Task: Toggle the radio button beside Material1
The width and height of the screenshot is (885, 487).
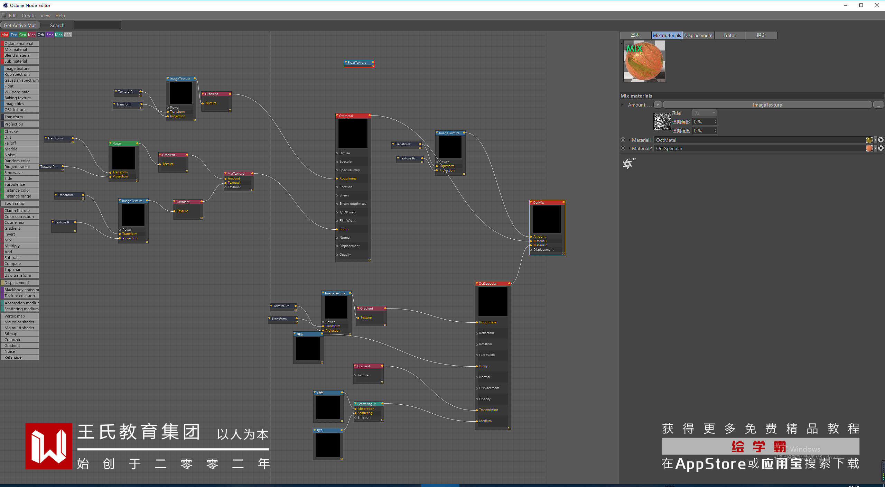Action: click(623, 140)
